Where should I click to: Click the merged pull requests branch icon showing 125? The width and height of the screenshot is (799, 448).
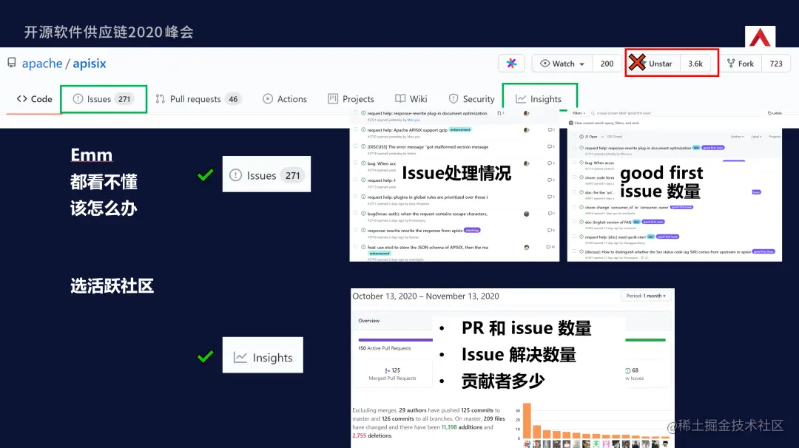pos(388,370)
